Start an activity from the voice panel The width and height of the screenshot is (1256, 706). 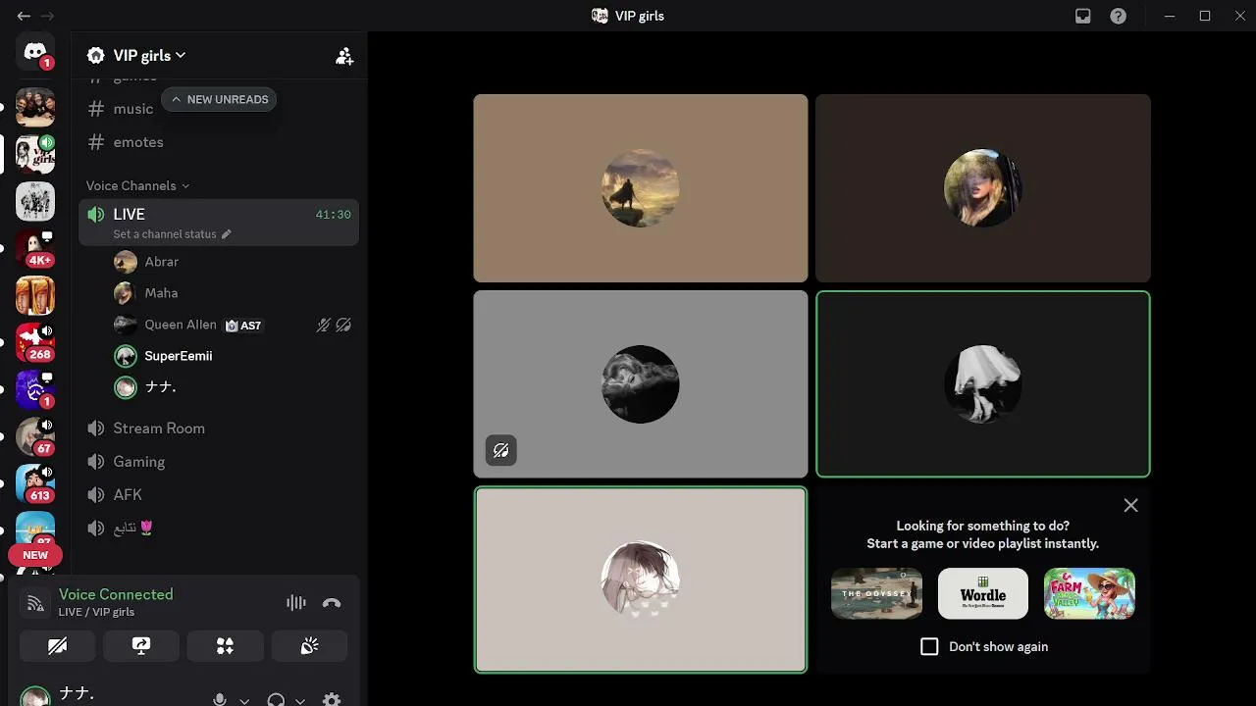[x=225, y=645]
